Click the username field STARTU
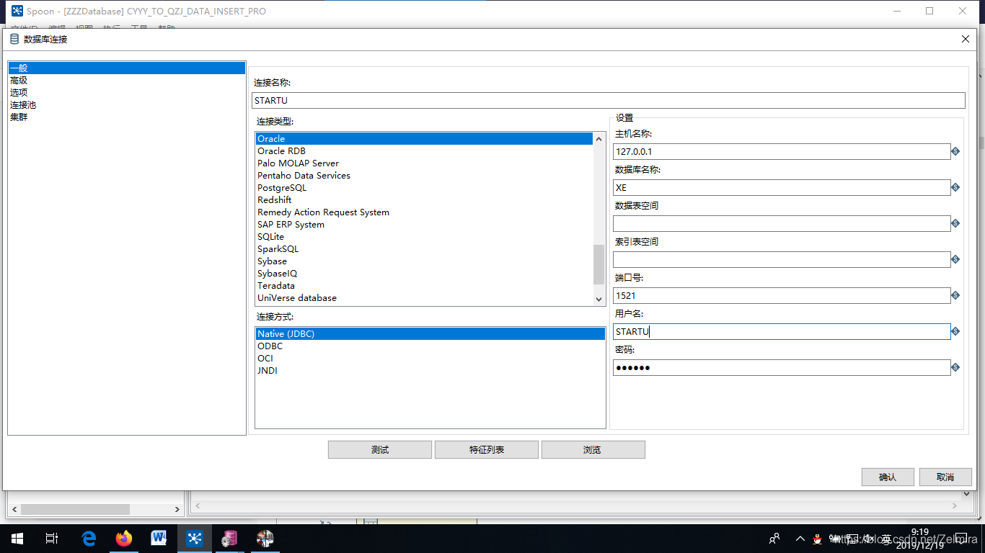Viewport: 985px width, 553px height. tap(782, 331)
